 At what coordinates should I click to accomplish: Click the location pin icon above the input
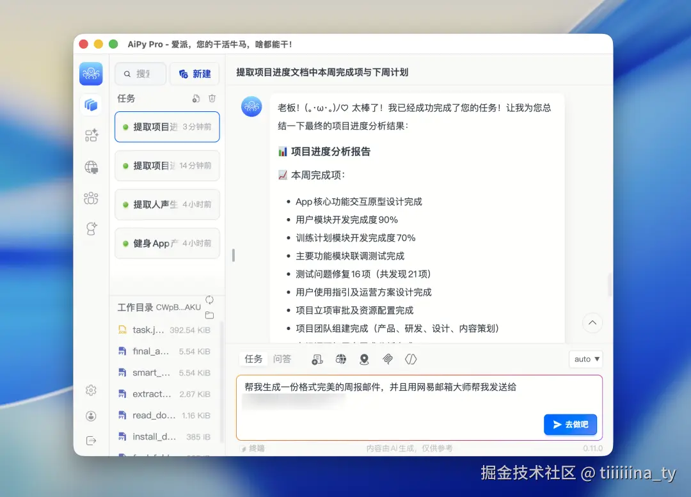tap(364, 359)
